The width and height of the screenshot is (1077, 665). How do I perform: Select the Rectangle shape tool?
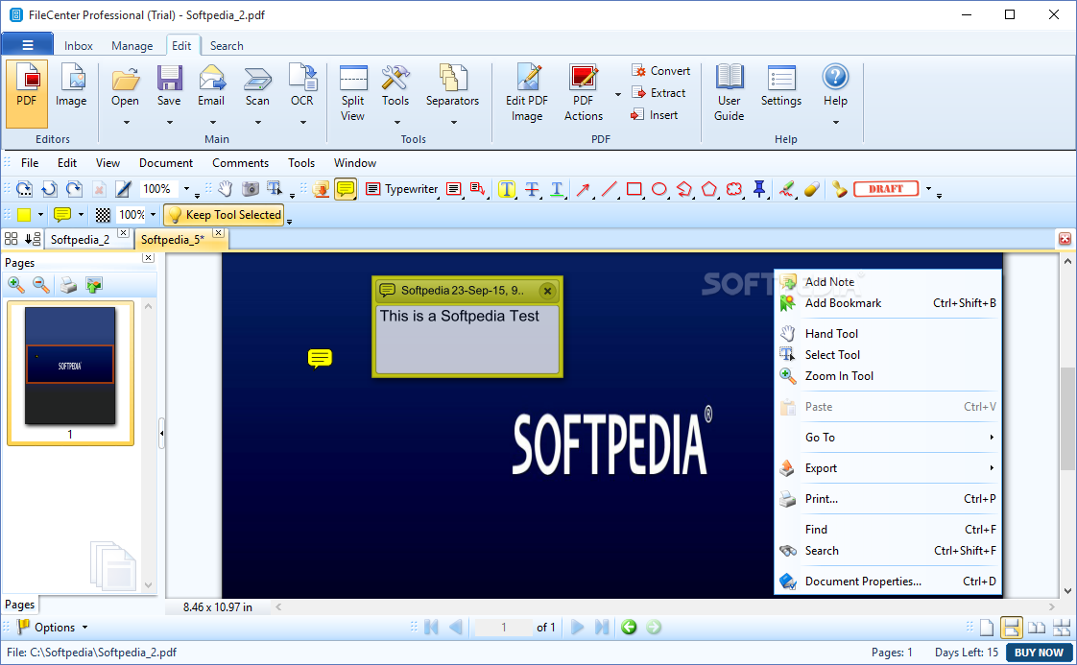click(634, 189)
